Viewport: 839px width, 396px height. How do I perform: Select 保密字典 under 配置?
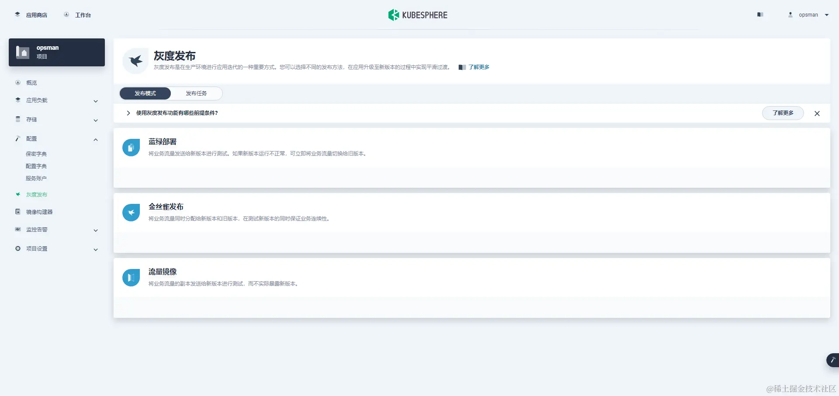click(36, 154)
